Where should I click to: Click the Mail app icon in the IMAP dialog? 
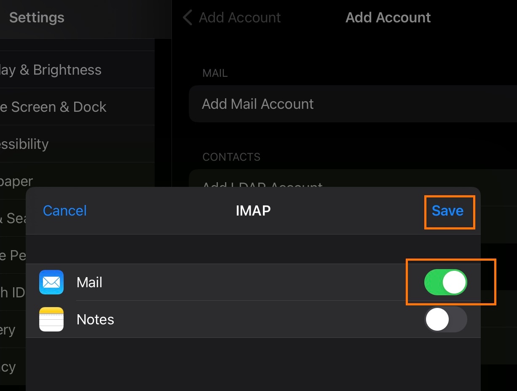tap(51, 282)
